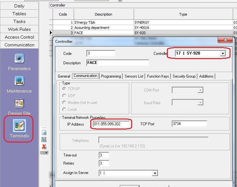Screen dimensions: 237x187
Task: Click the delete record red X icon
Action: [x=44, y=147]
